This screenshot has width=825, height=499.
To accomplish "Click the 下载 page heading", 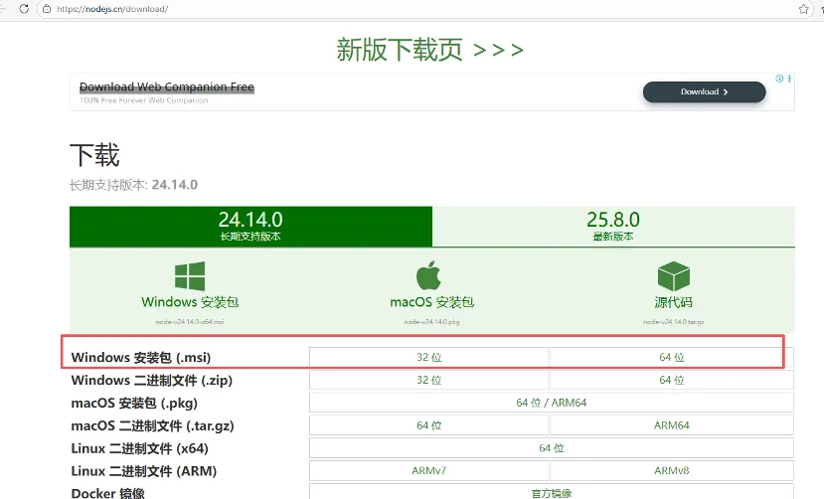I will coord(94,155).
